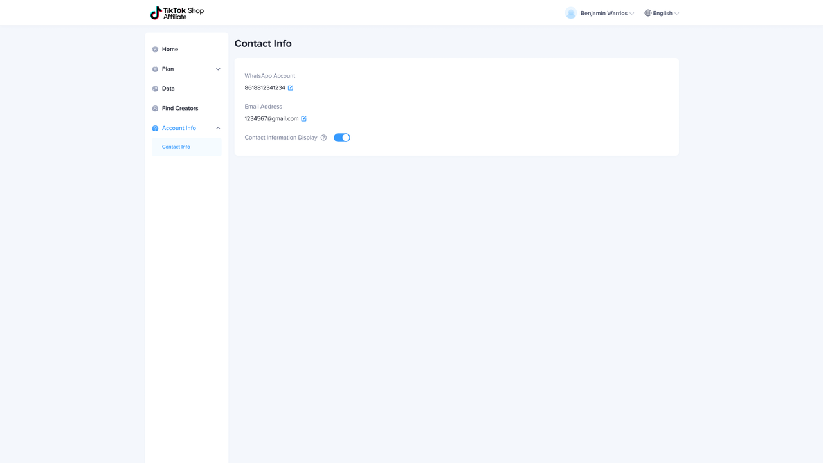Expand the Plan menu chevron
Image resolution: width=823 pixels, height=463 pixels.
tap(218, 69)
